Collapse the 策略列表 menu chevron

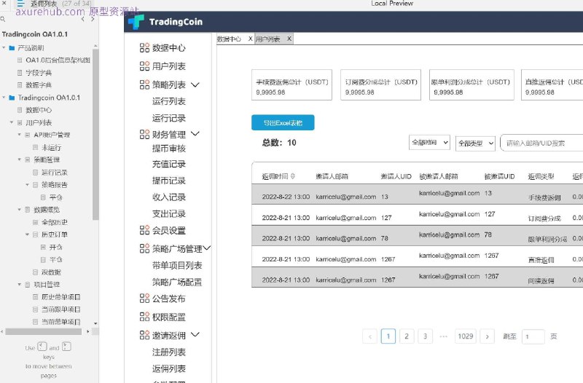point(195,84)
